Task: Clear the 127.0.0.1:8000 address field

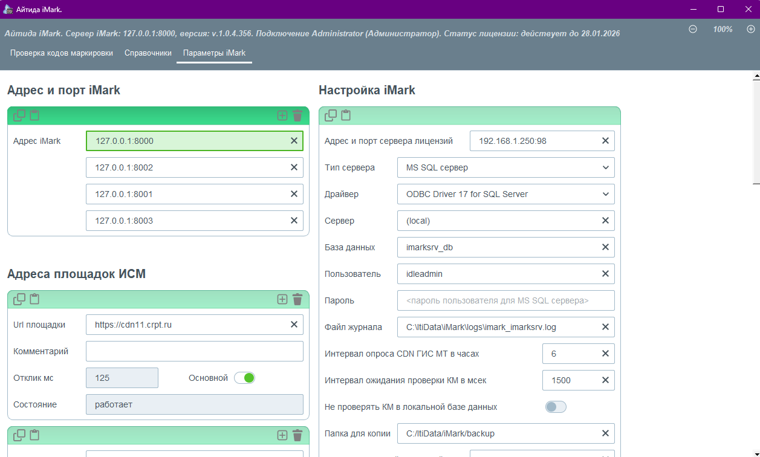Action: coord(294,141)
